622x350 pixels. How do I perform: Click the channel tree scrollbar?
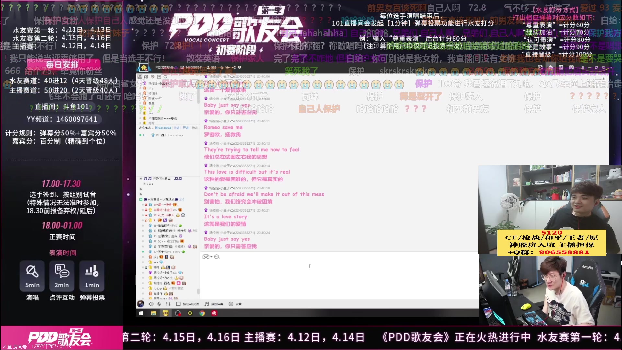pyautogui.click(x=198, y=291)
